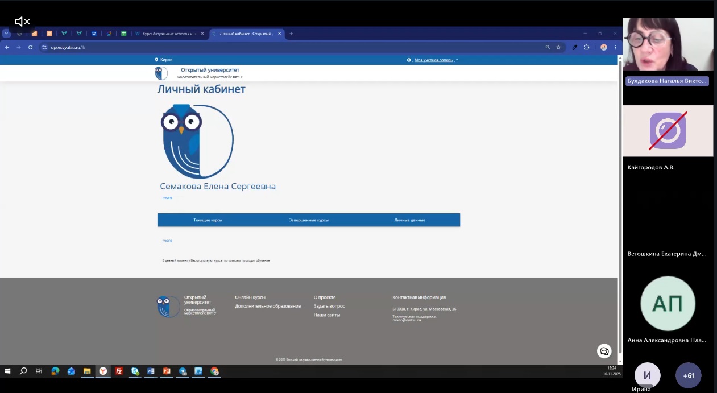Switch to the 'Завершенные курсы' tab
This screenshot has width=717, height=393.
(x=309, y=220)
